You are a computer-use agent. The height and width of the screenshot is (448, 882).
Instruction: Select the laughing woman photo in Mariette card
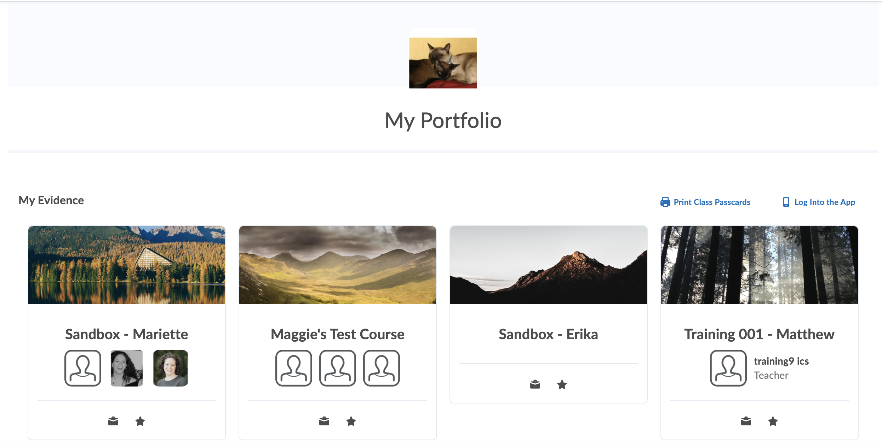[x=127, y=368]
